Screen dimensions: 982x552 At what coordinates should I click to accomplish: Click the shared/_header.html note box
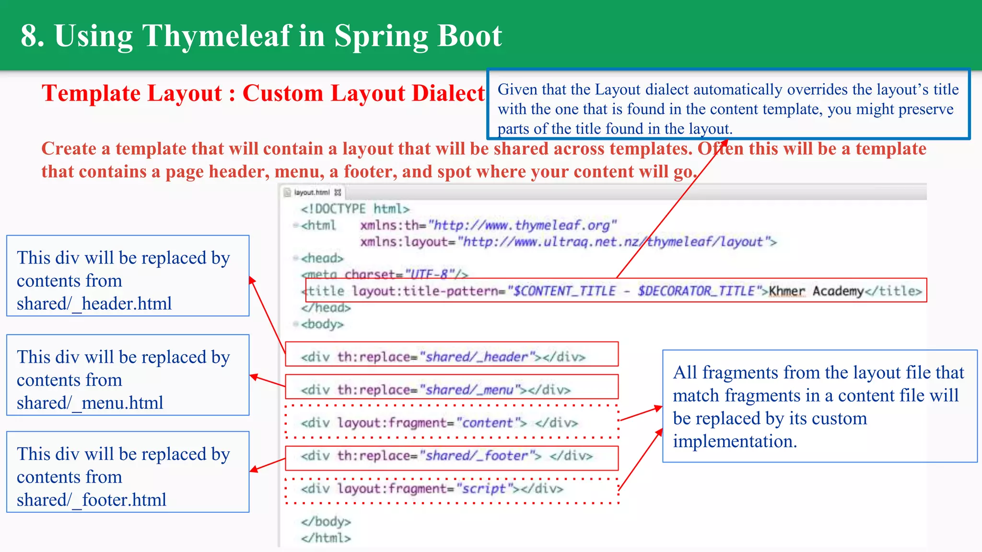pos(128,276)
